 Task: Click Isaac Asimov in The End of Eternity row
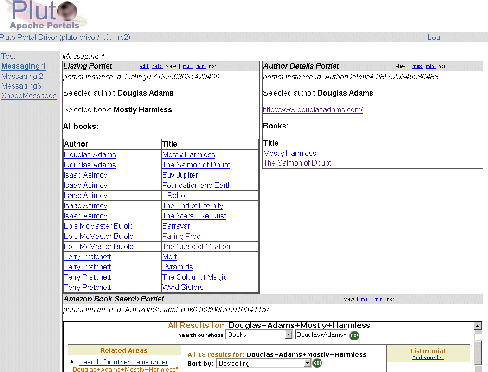85,206
